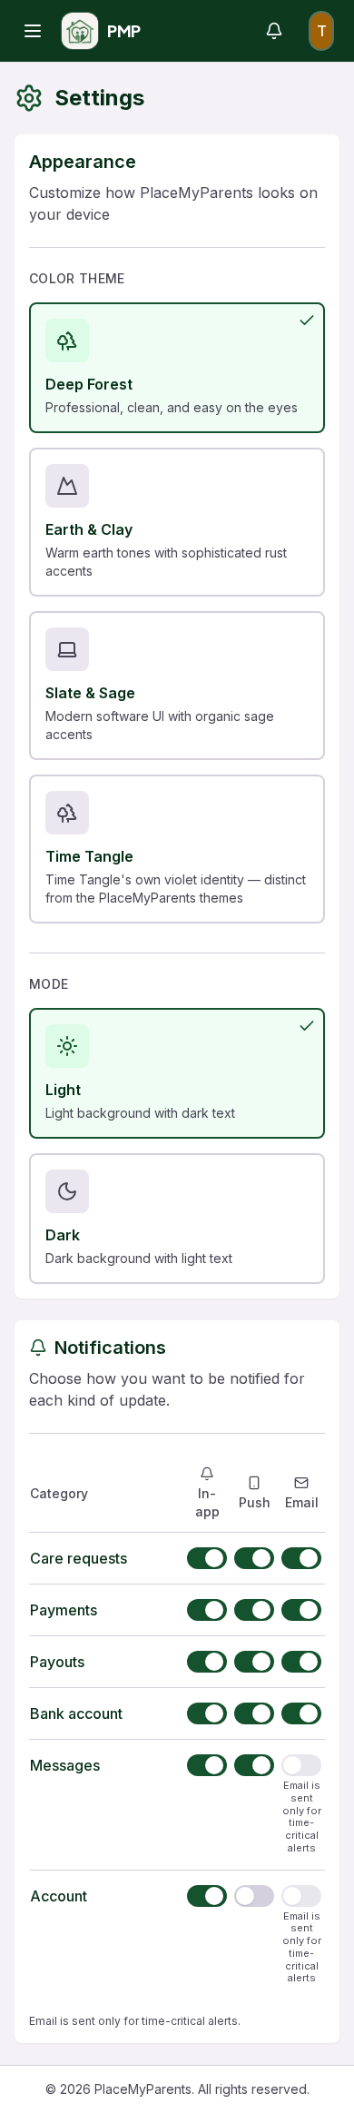354x2113 pixels.
Task: Select the Time Tangle color theme
Action: tap(177, 849)
